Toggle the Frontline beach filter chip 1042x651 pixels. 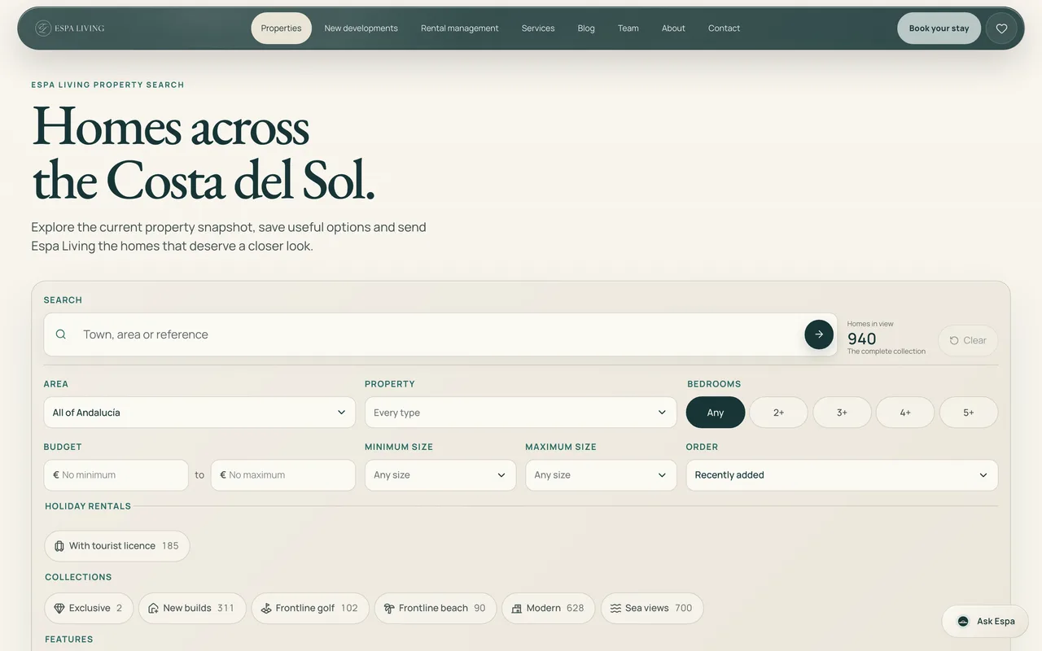(x=436, y=608)
